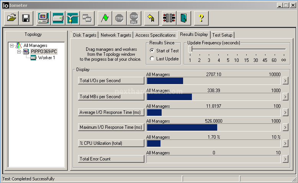Click the 526.0800 maximum response value
Viewport: 298px width, 183px height.
[x=214, y=121]
